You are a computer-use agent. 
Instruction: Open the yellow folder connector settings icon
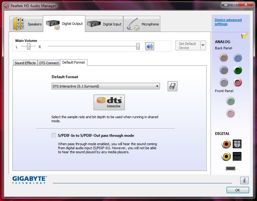coord(245,36)
